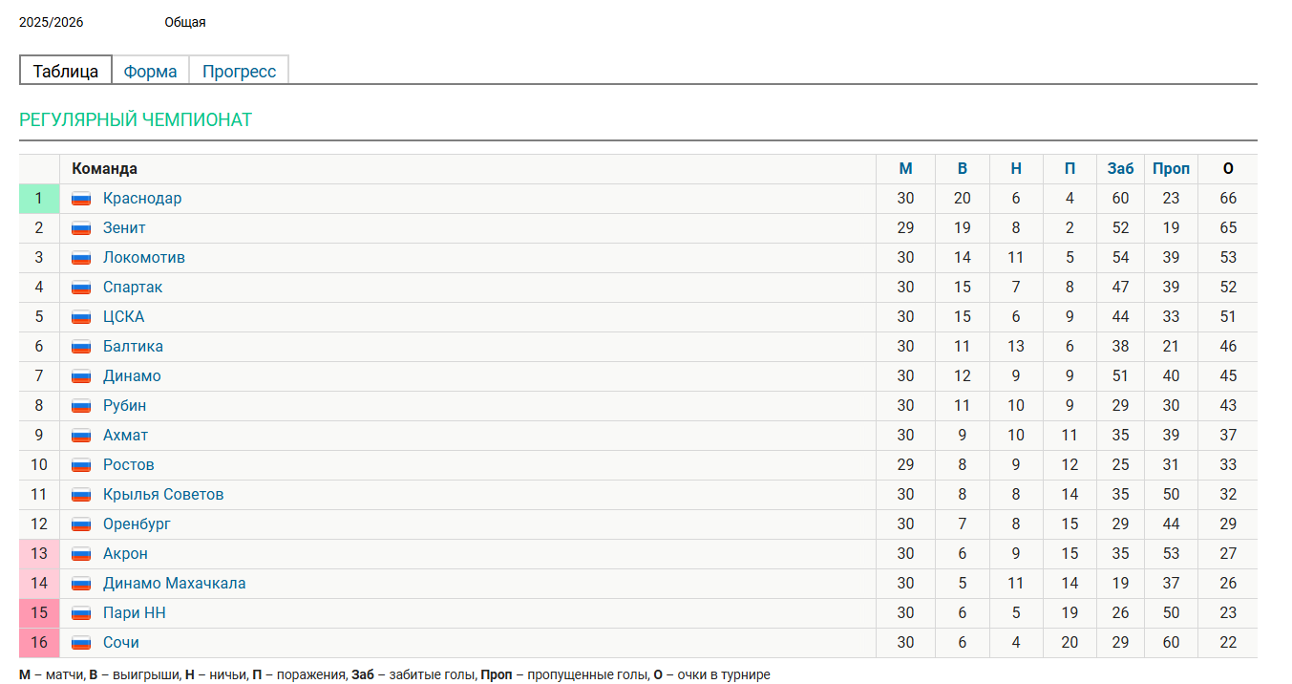The image size is (1292, 684).
Task: Open the Краснодар team page
Action: click(x=142, y=199)
